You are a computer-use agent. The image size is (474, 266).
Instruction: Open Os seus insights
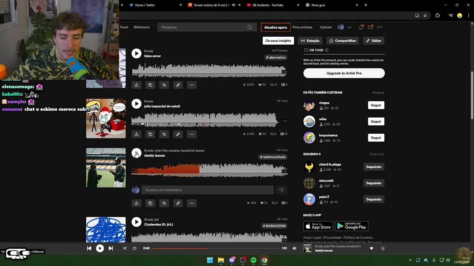point(278,41)
